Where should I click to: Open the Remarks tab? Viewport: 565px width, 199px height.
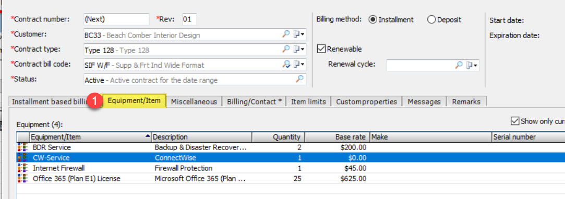point(466,102)
